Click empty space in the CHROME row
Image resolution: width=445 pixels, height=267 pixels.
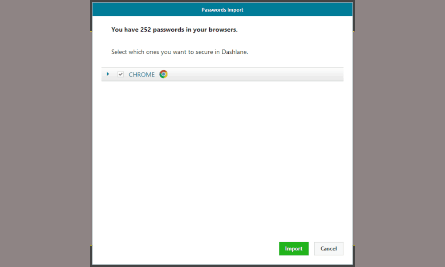(x=255, y=74)
